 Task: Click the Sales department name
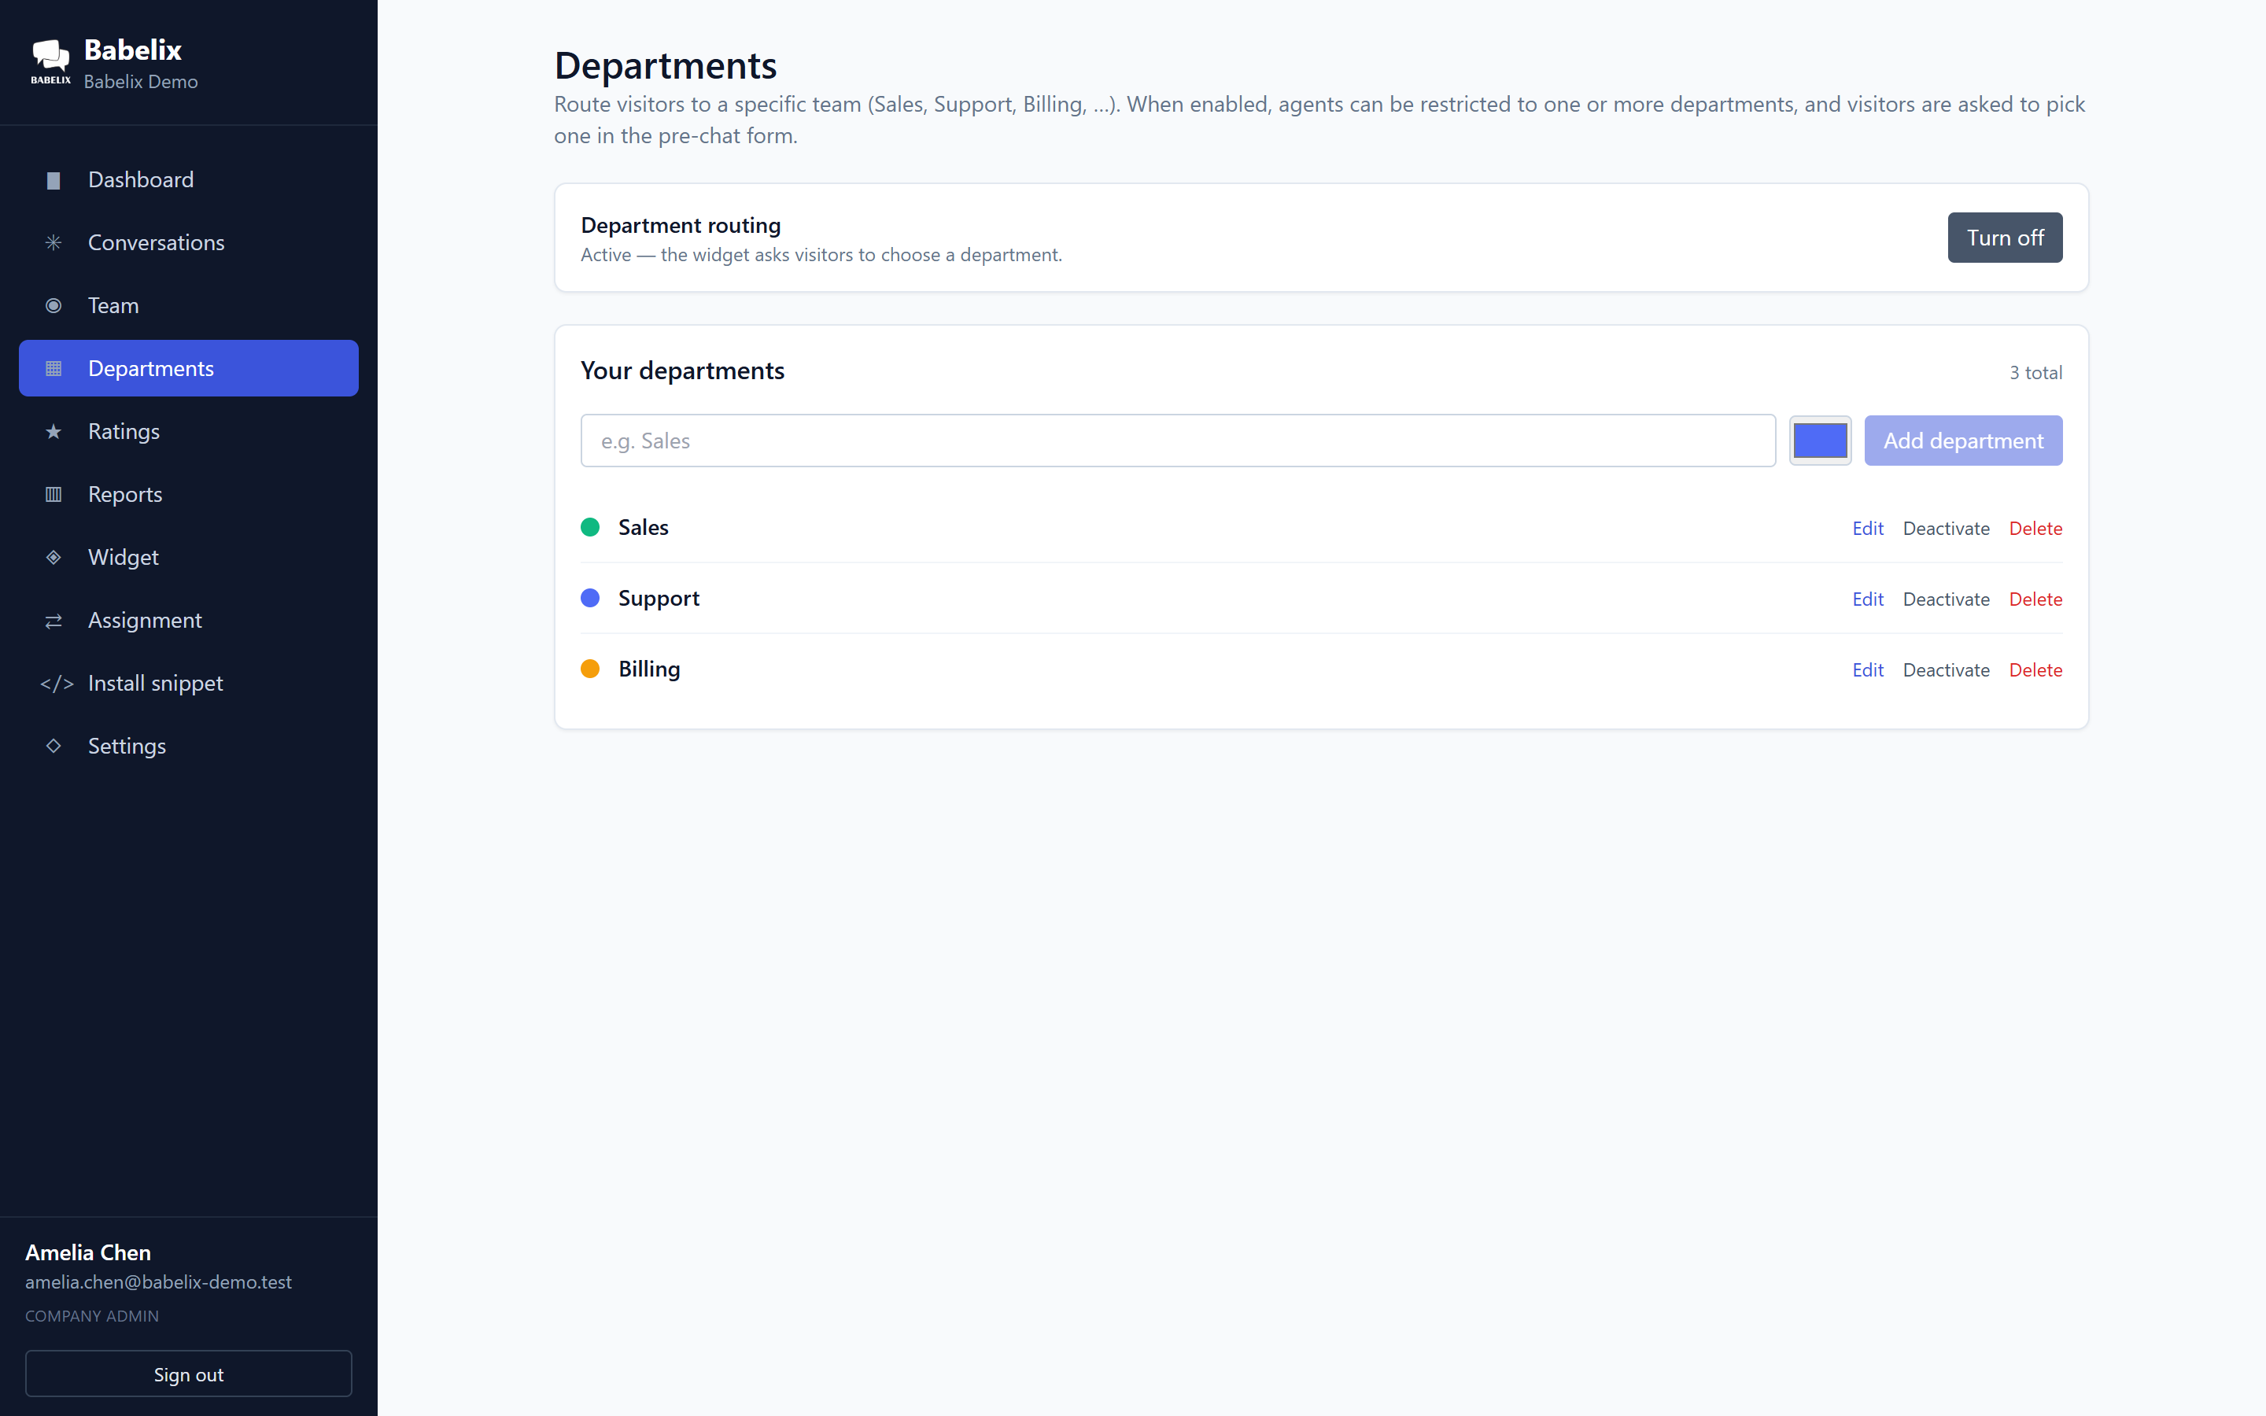coord(644,527)
